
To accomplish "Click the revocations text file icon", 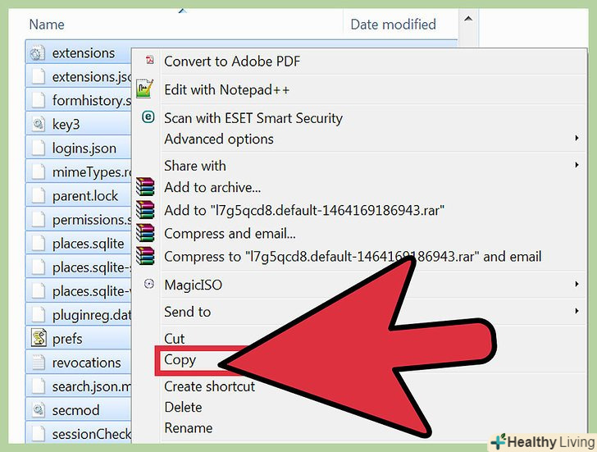I will click(x=39, y=362).
